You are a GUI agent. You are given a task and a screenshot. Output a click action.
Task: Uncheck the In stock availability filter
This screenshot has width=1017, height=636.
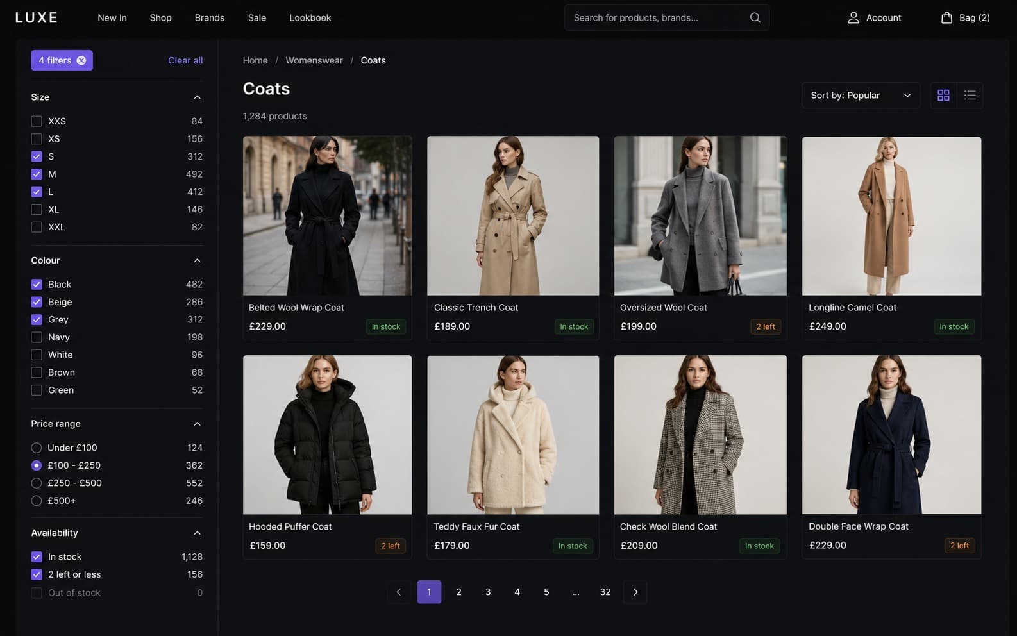pos(37,557)
